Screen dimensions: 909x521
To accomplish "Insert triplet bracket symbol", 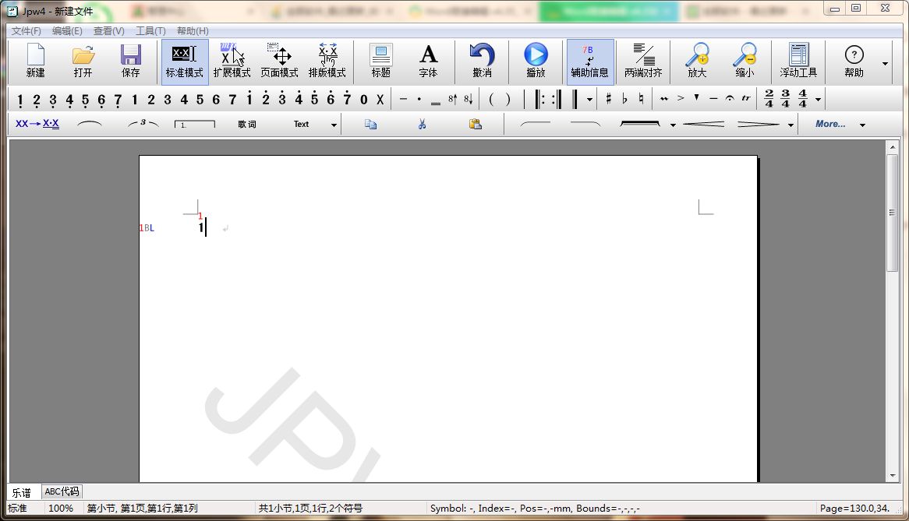I will tap(143, 124).
